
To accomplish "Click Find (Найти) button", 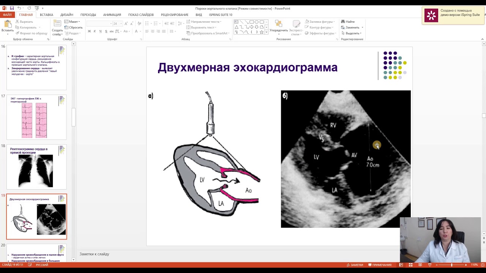I will [348, 22].
